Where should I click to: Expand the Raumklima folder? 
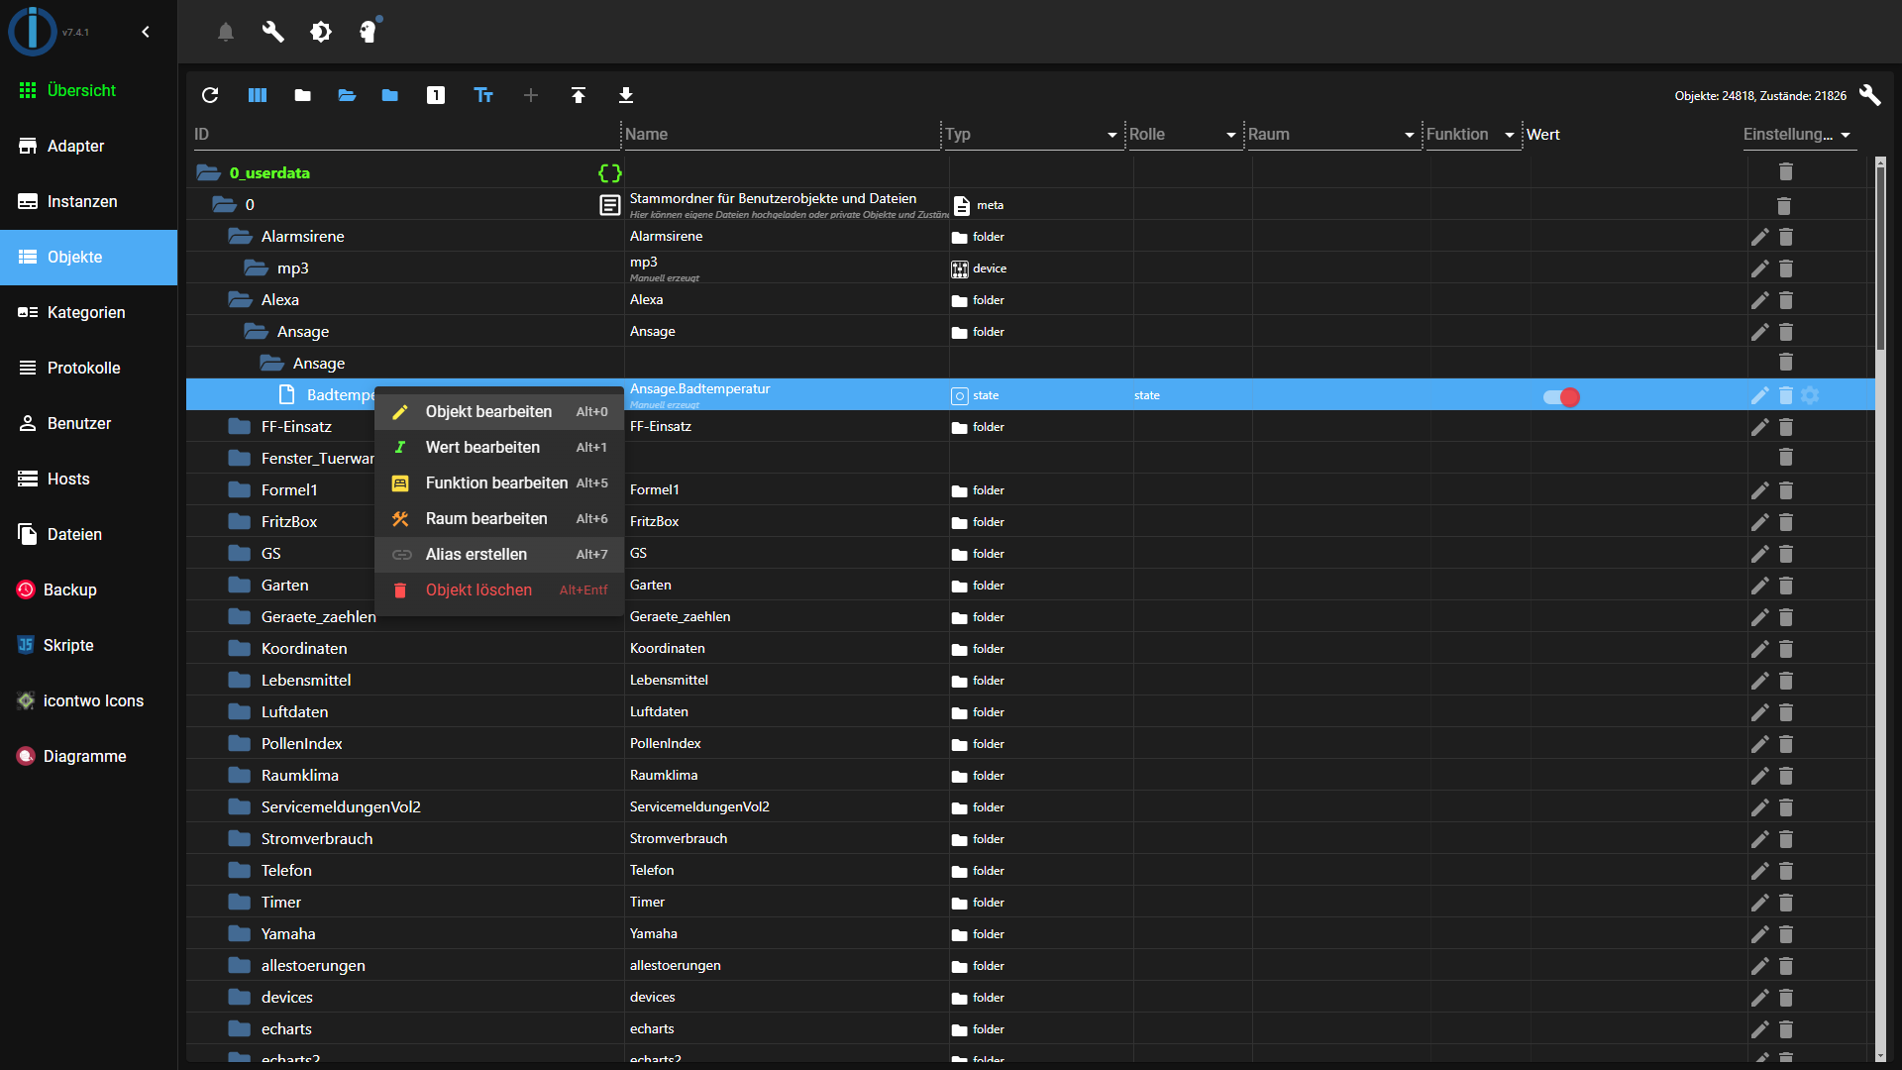tap(239, 775)
